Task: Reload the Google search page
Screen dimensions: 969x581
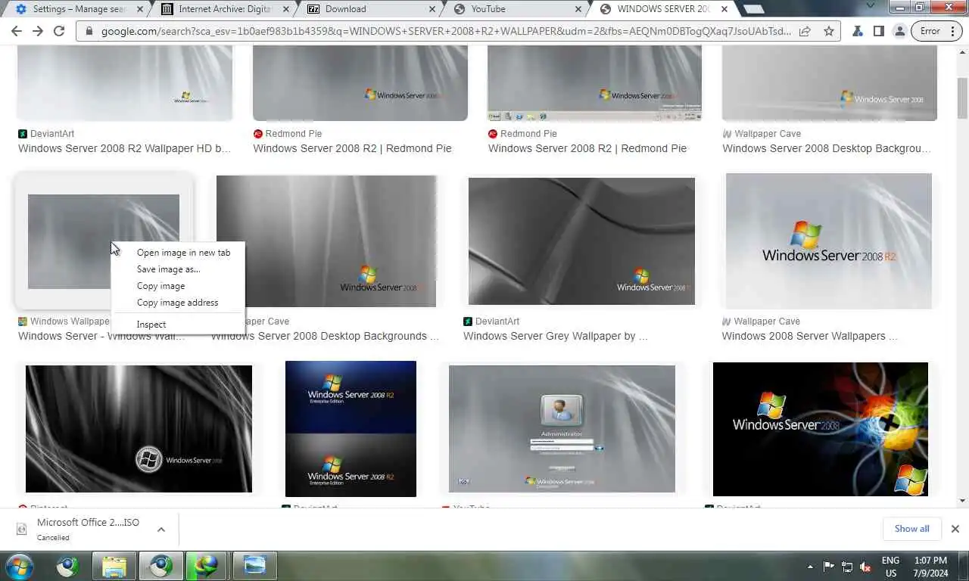Action: 59,31
